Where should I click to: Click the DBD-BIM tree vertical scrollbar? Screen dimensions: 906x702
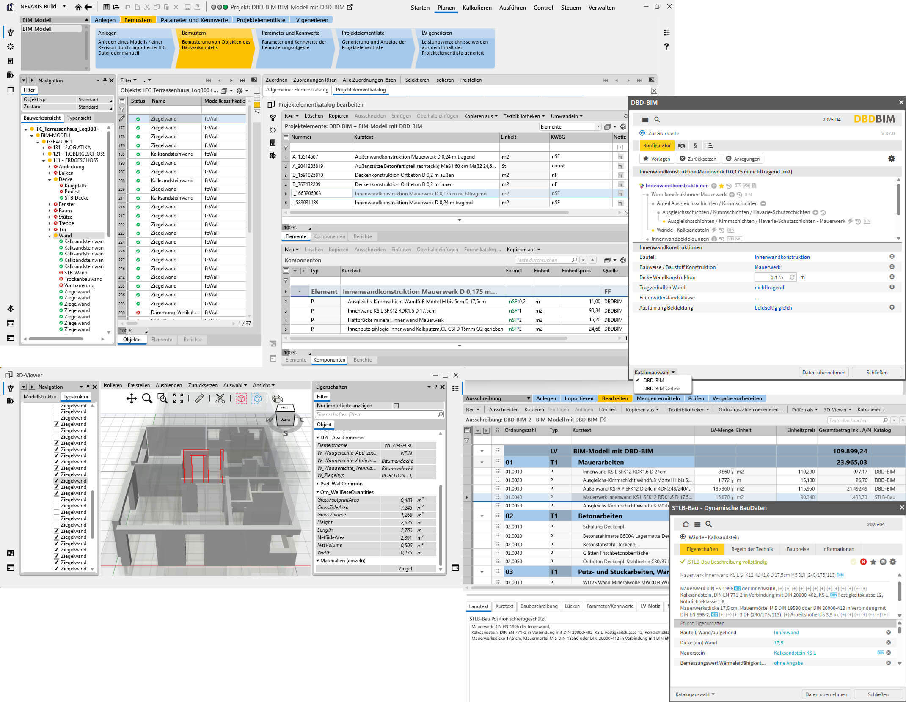pos(898,200)
